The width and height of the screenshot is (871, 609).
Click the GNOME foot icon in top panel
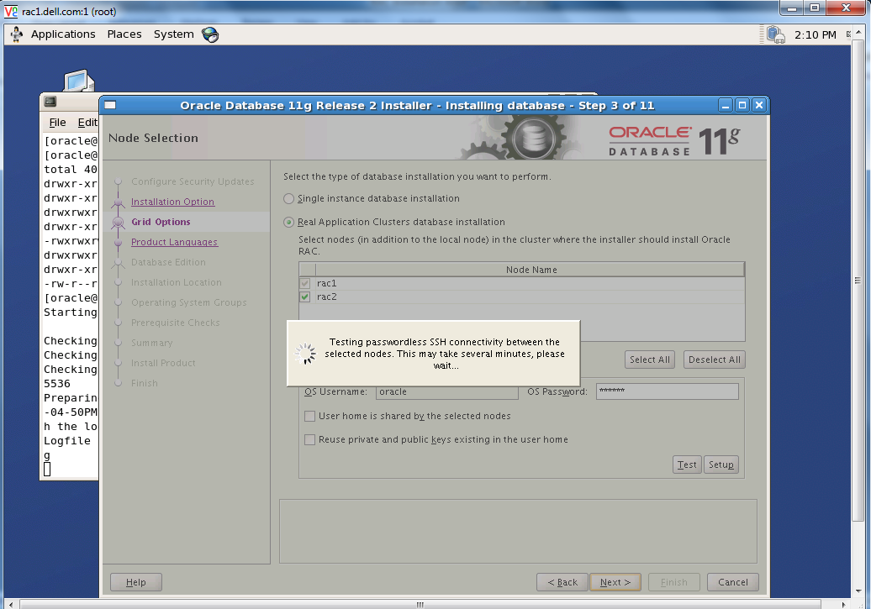(x=17, y=34)
